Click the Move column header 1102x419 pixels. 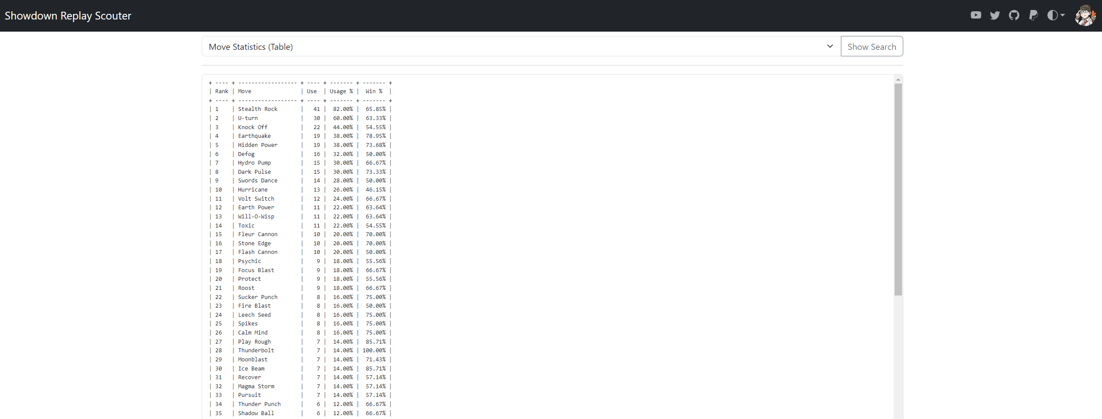(245, 91)
